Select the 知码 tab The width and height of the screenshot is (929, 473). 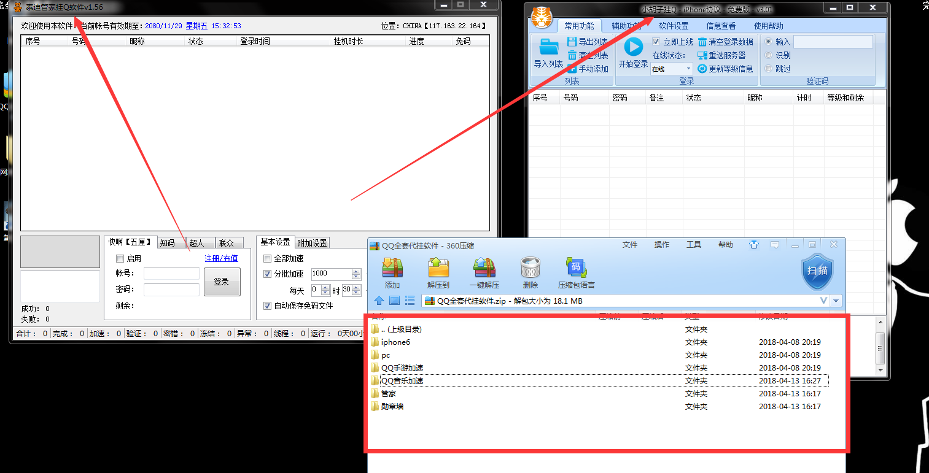tap(171, 243)
